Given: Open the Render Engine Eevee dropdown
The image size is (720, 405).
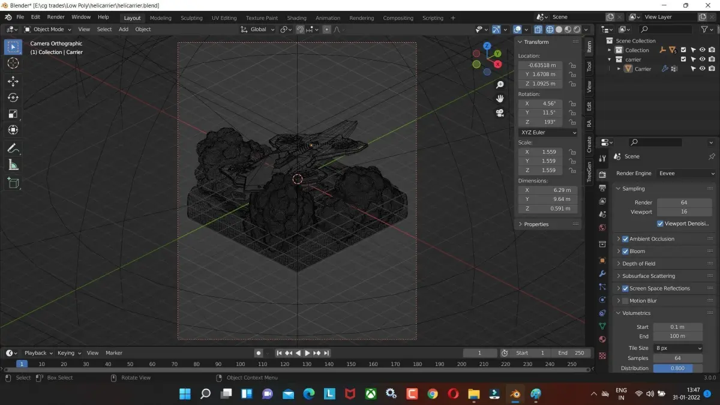Looking at the screenshot, I should point(686,173).
